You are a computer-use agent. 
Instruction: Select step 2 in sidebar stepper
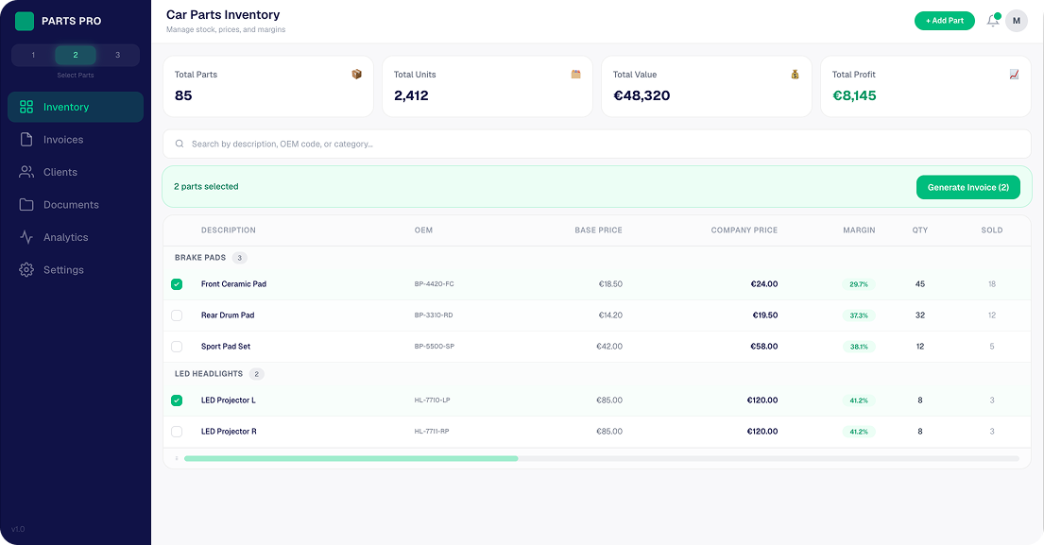76,55
